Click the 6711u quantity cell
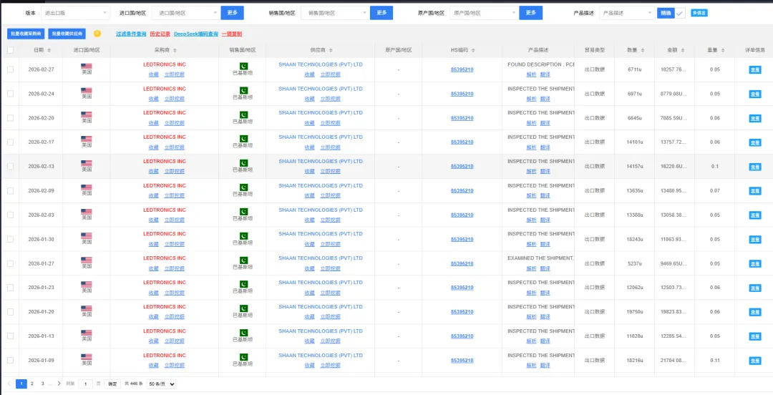Image resolution: width=773 pixels, height=395 pixels. 634,69
